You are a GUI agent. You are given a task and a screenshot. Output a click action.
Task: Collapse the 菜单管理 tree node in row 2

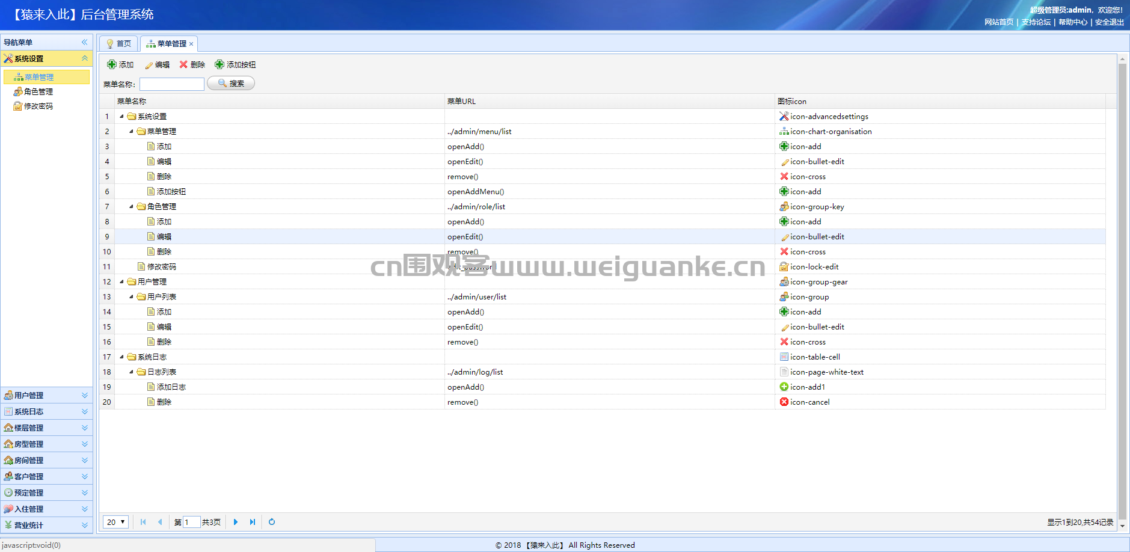point(132,132)
